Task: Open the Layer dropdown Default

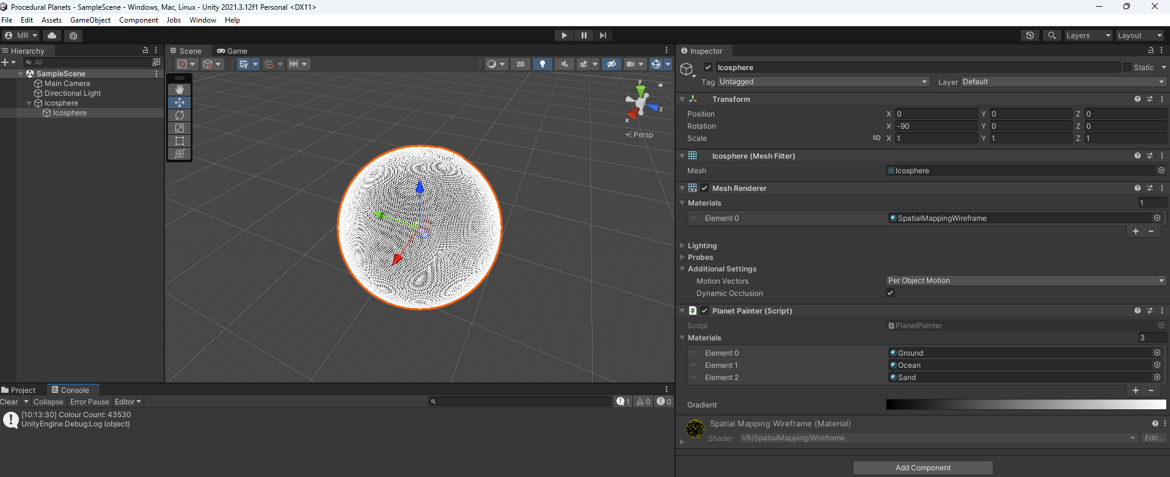Action: click(1064, 82)
